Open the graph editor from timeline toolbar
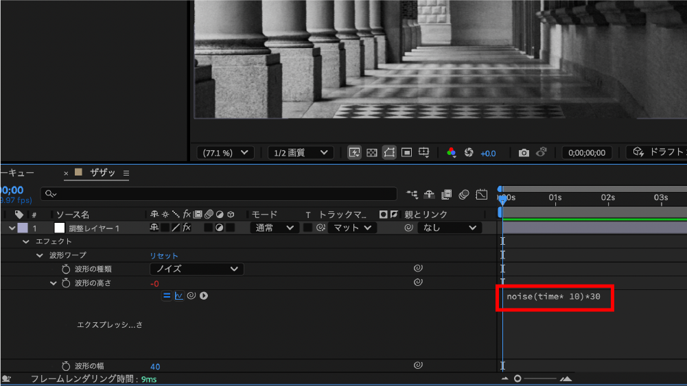This screenshot has width=687, height=386. [x=482, y=194]
